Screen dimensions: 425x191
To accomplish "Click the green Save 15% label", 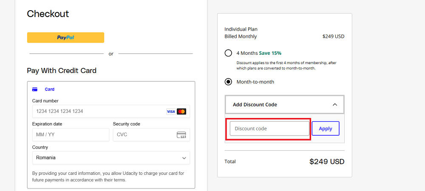I will [270, 53].
